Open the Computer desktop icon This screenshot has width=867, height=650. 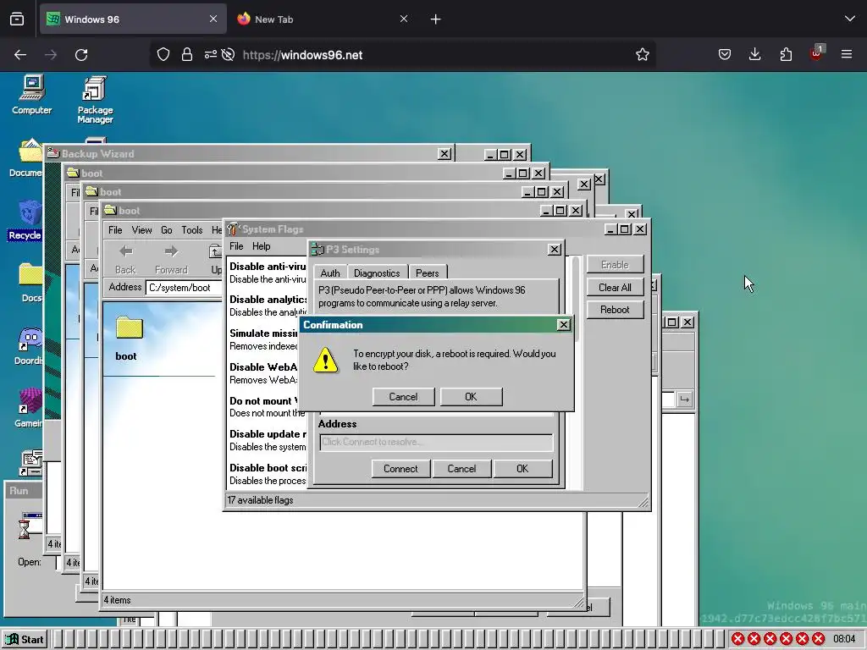(x=31, y=94)
